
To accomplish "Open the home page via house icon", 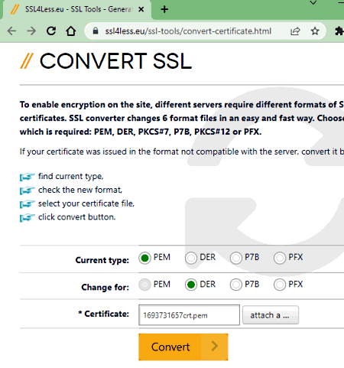I will (x=71, y=31).
